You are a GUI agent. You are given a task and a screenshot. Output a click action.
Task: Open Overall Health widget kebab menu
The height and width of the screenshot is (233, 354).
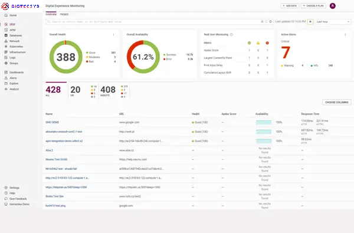(113, 35)
